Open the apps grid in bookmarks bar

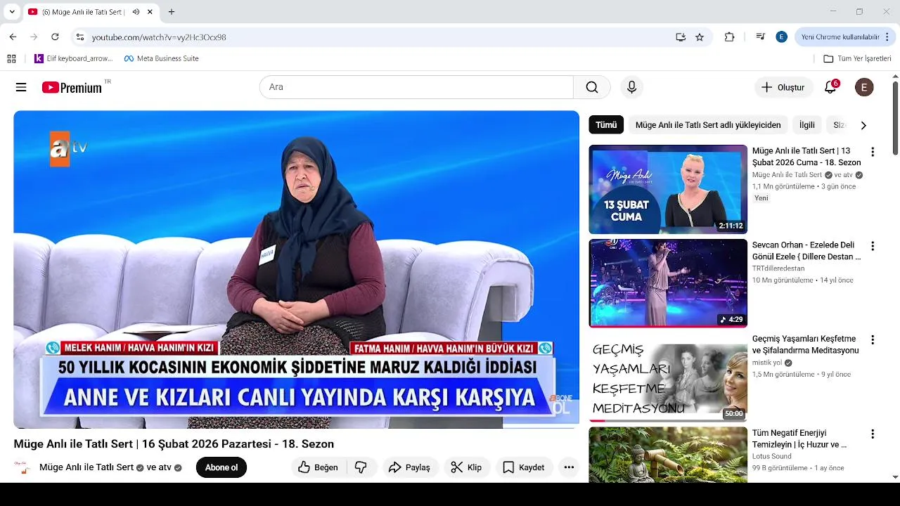point(11,58)
